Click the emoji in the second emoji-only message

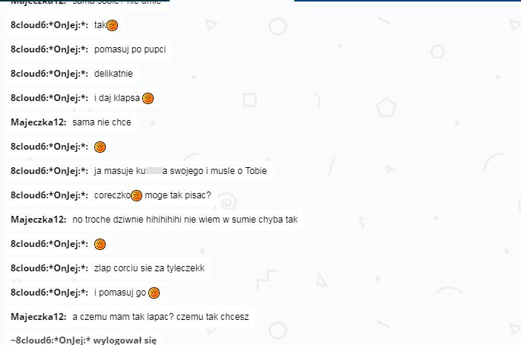[x=100, y=244]
